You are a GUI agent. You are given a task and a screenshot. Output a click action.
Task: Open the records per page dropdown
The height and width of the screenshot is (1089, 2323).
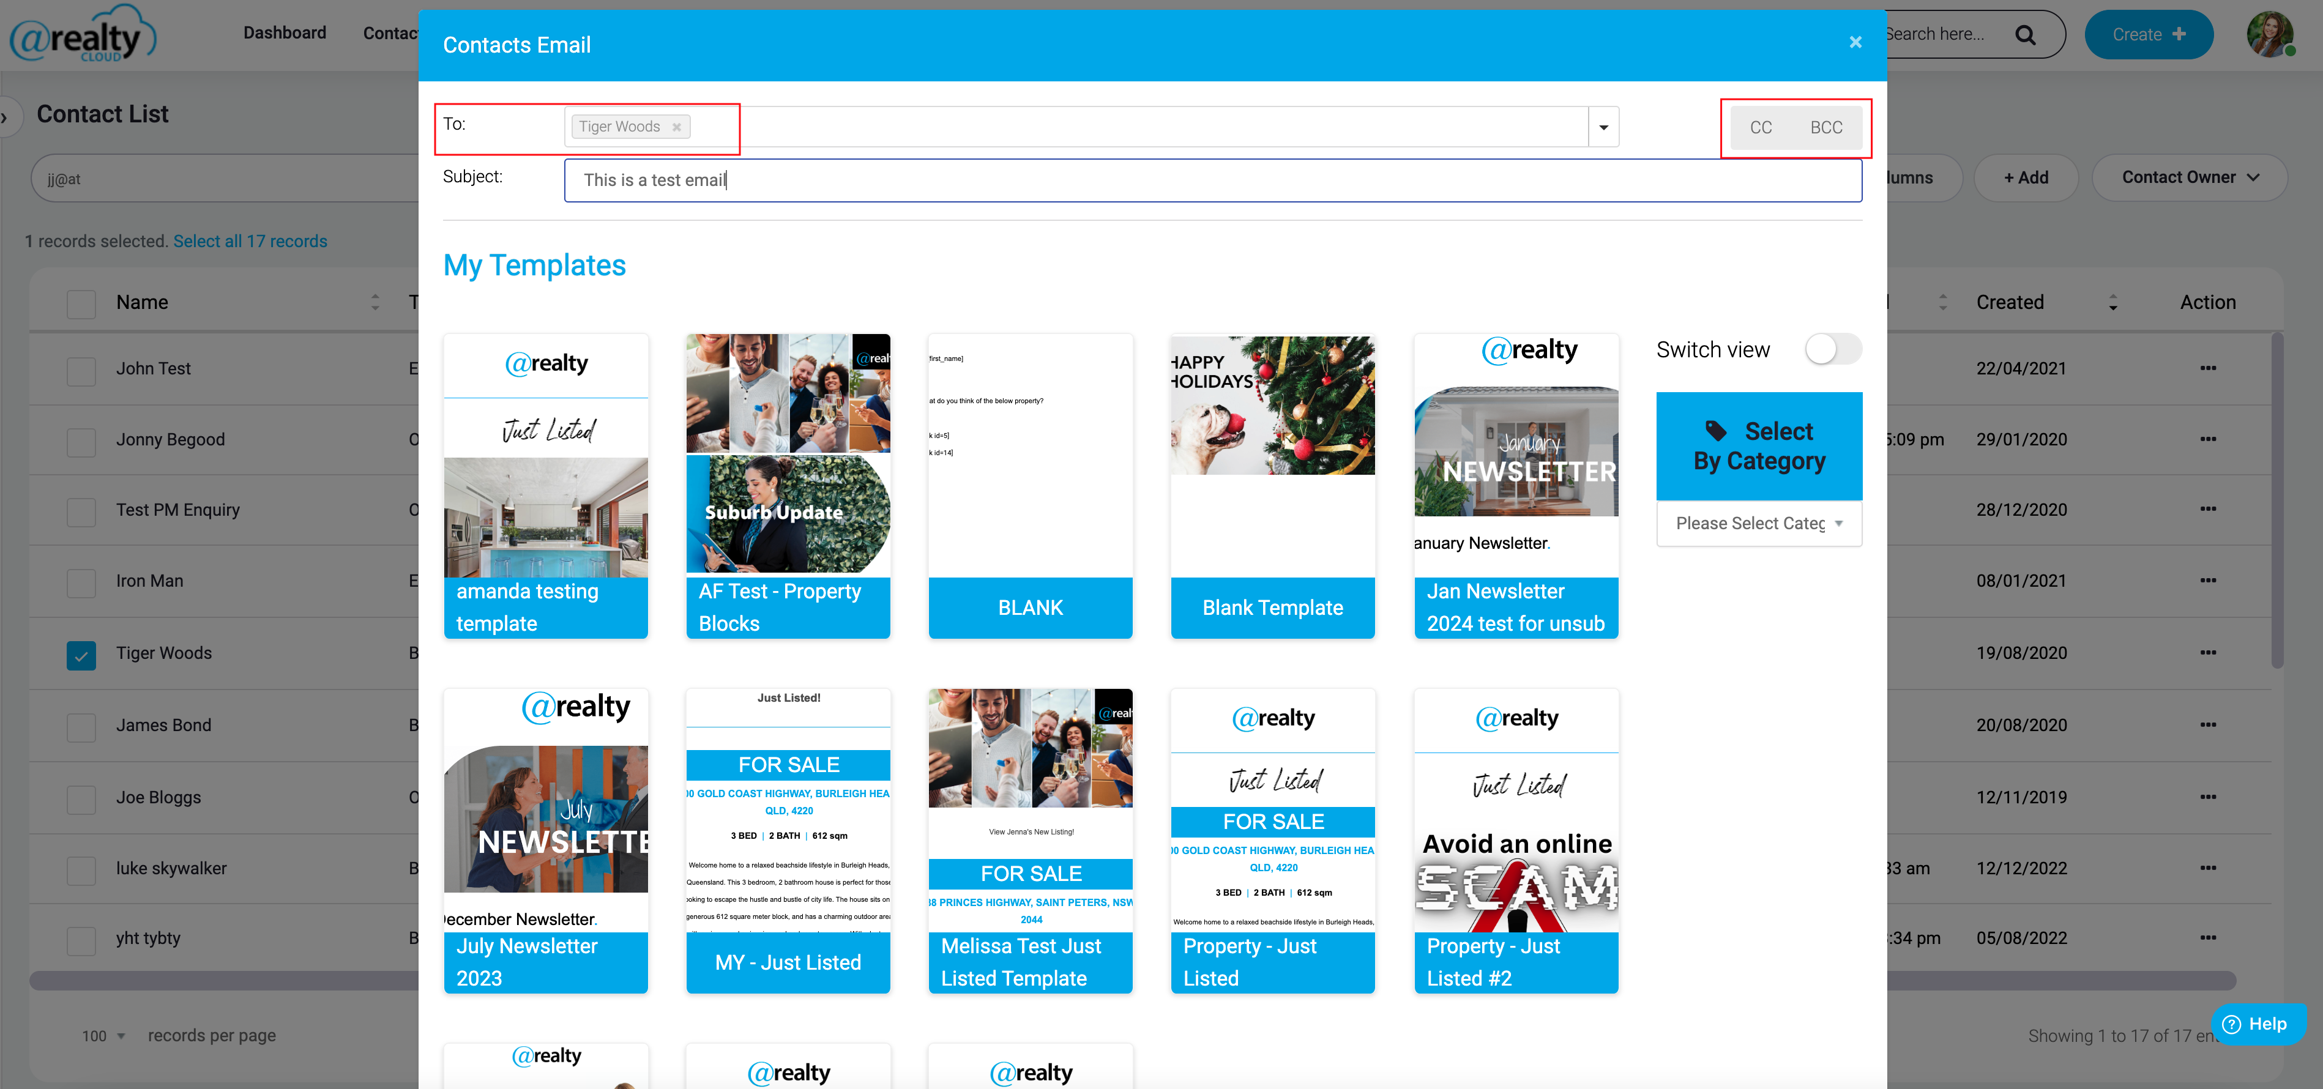[103, 1036]
